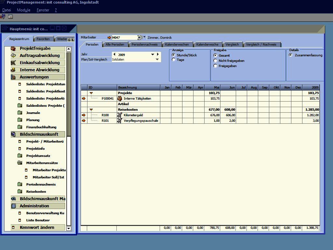Viewport: 333px width, 250px height.
Task: Click the Projektfreigabe icon in the sidebar
Action: [13, 49]
